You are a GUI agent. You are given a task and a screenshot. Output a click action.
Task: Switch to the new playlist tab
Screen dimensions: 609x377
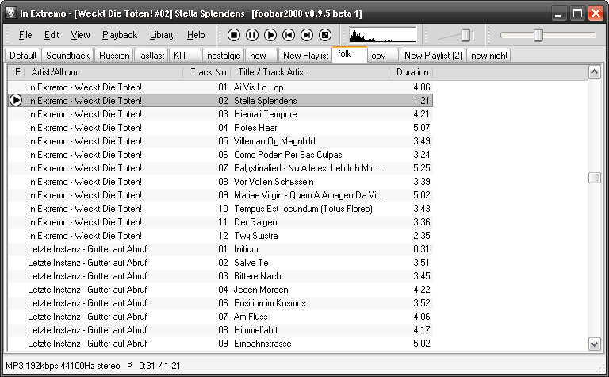pos(262,56)
